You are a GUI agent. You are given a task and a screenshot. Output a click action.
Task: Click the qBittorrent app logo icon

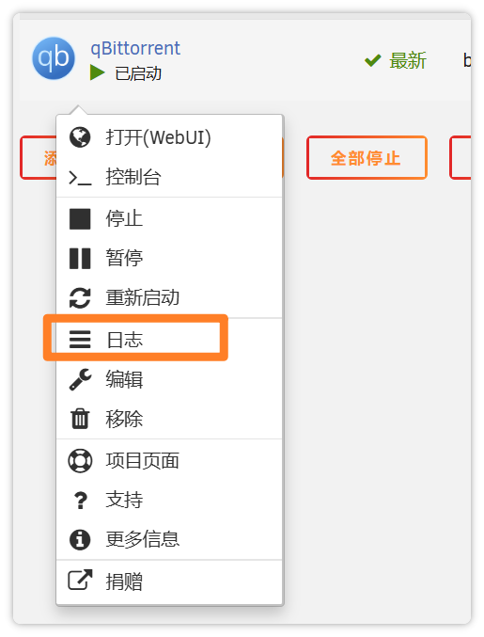[x=54, y=58]
